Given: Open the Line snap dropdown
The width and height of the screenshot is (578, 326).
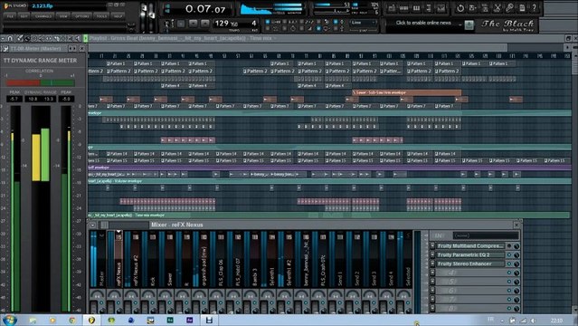Looking at the screenshot, I should pyautogui.click(x=363, y=23).
